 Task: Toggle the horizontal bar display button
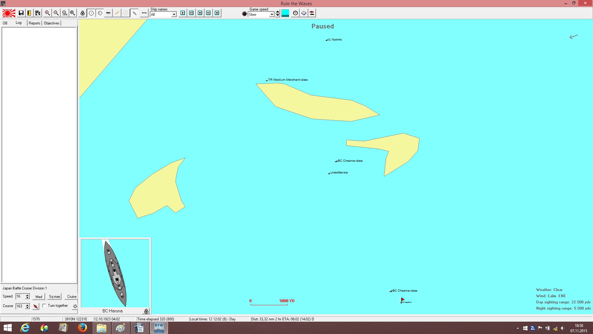[x=108, y=13]
